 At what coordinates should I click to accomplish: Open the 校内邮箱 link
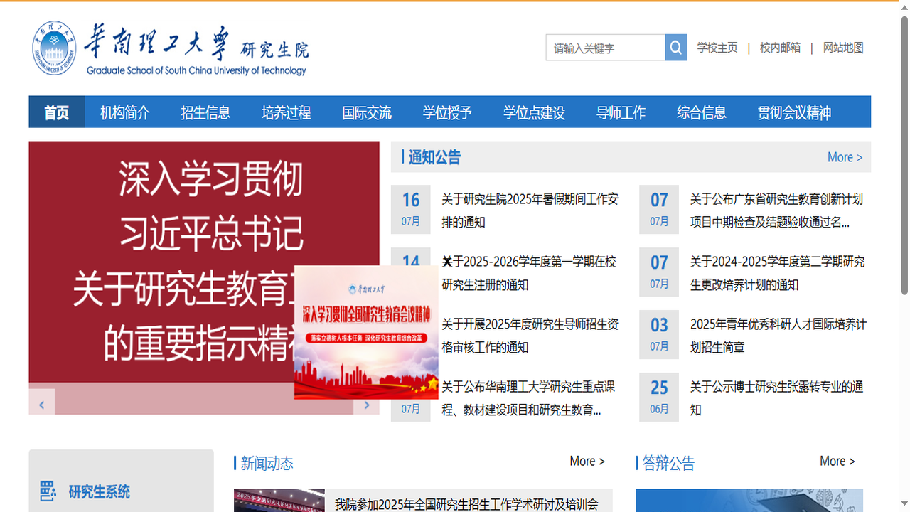[x=778, y=48]
